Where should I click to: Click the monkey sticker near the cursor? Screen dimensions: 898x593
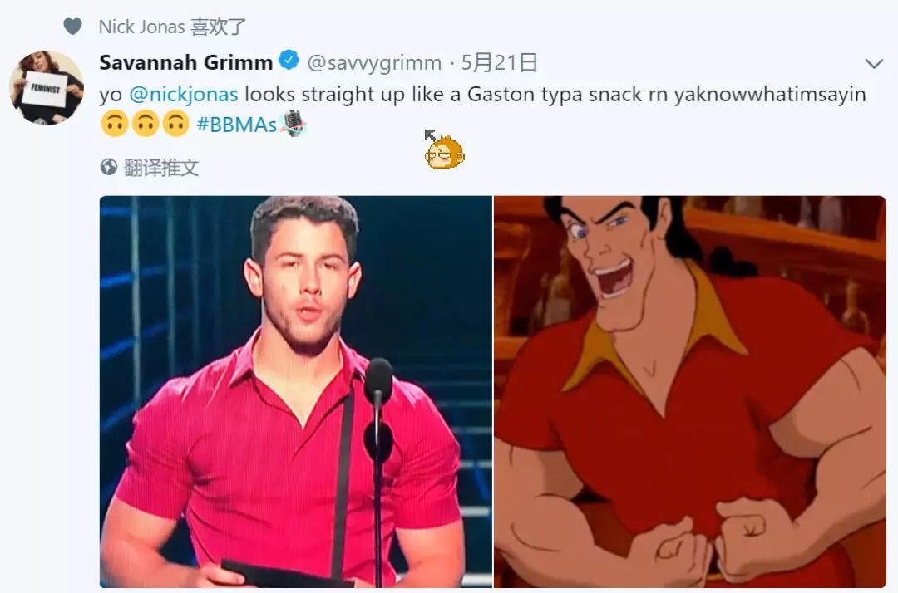tap(444, 152)
